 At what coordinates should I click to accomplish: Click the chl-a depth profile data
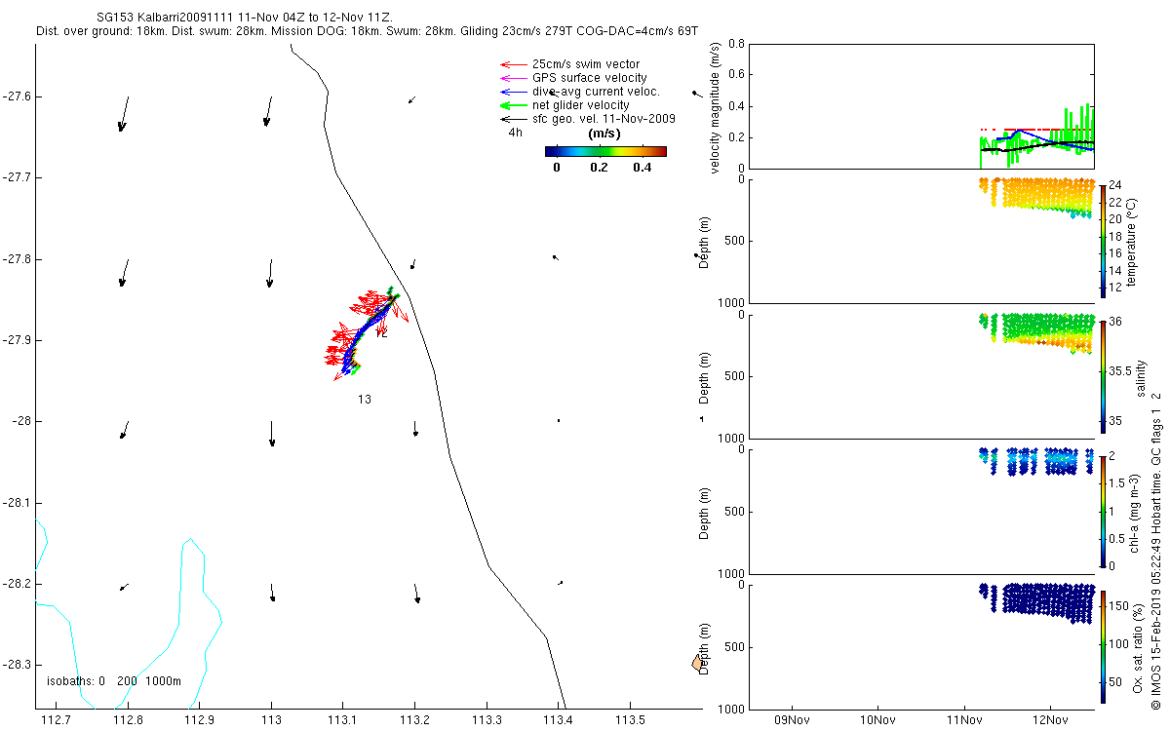pyautogui.click(x=1036, y=462)
